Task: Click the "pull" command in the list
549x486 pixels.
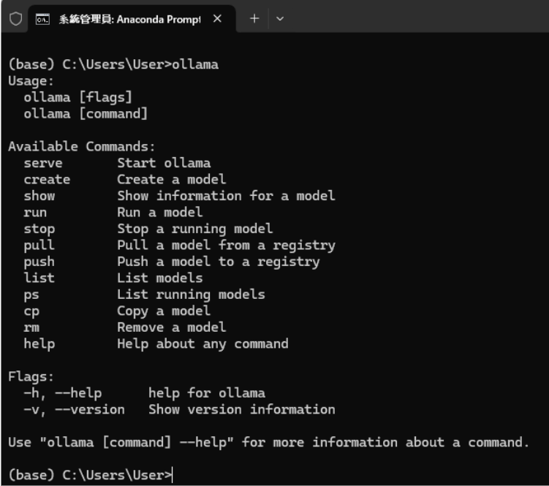Action: 39,245
